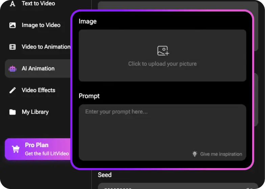Navigate to the My Library label
The height and width of the screenshot is (189, 265).
tap(35, 112)
